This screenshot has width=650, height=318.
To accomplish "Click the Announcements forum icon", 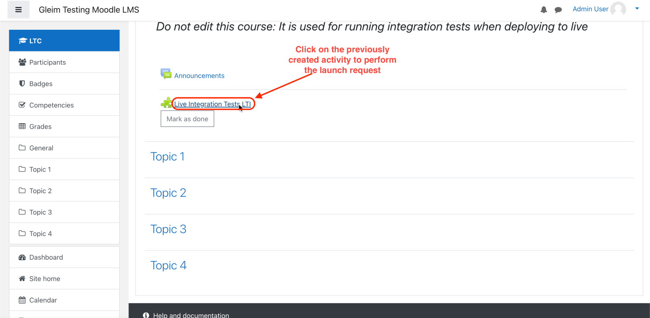I will pos(166,74).
